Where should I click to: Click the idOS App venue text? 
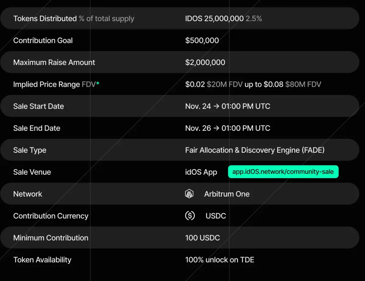(x=201, y=172)
